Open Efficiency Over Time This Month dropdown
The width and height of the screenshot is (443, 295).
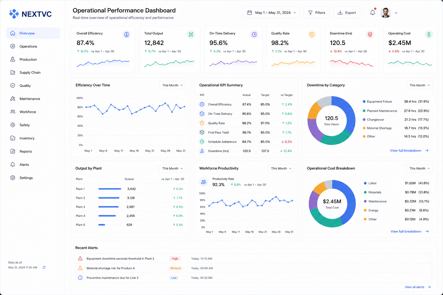coord(172,85)
